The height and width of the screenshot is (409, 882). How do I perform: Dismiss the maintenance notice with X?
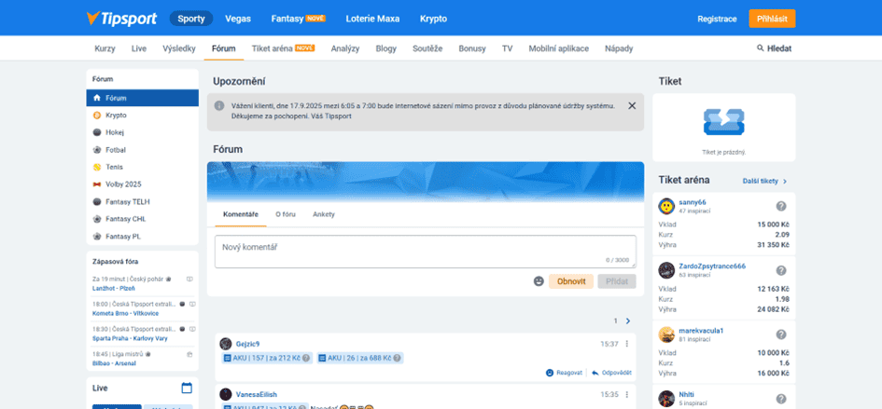(632, 105)
